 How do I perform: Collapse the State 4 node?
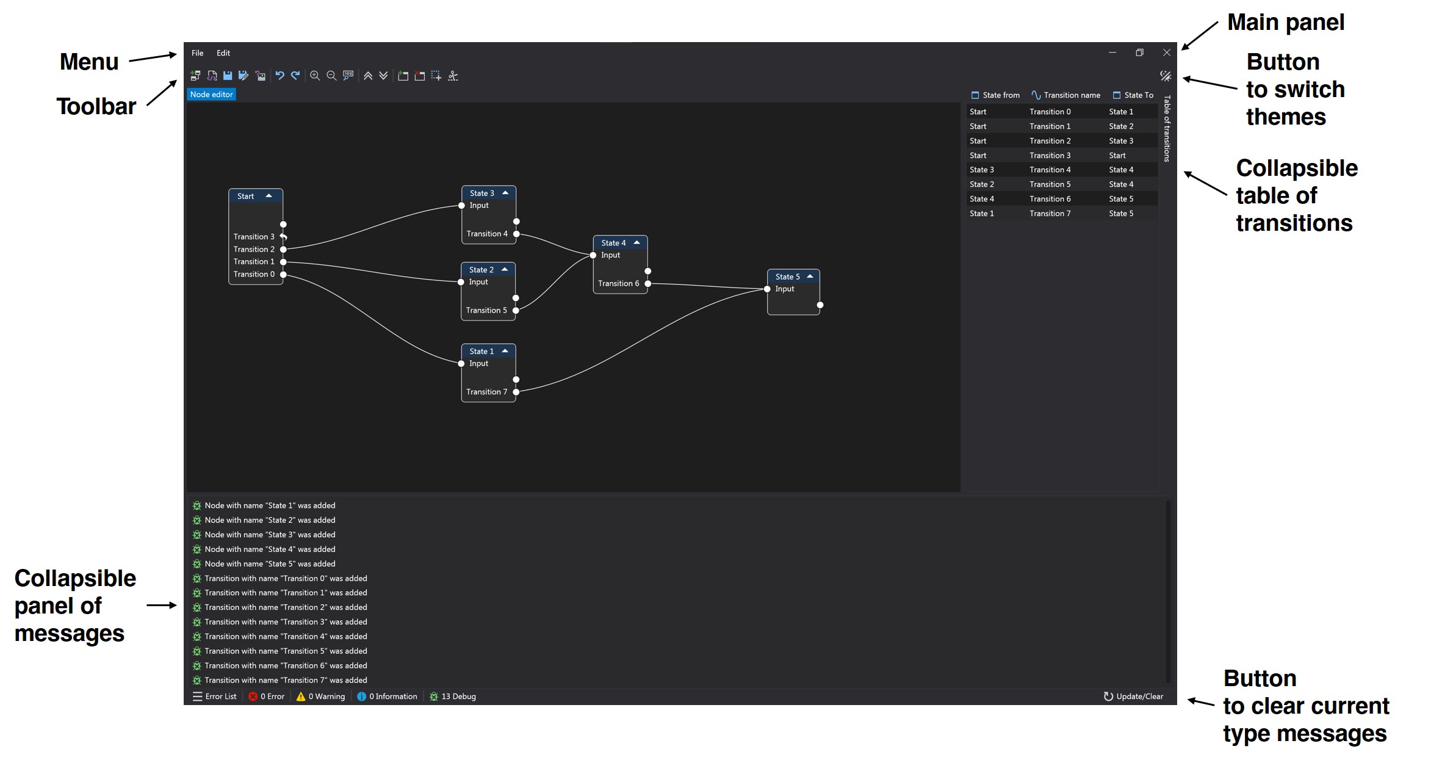(x=636, y=243)
